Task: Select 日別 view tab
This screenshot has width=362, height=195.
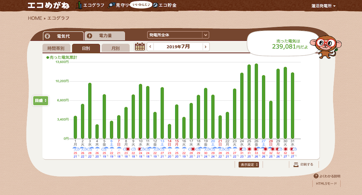Action: [86, 48]
